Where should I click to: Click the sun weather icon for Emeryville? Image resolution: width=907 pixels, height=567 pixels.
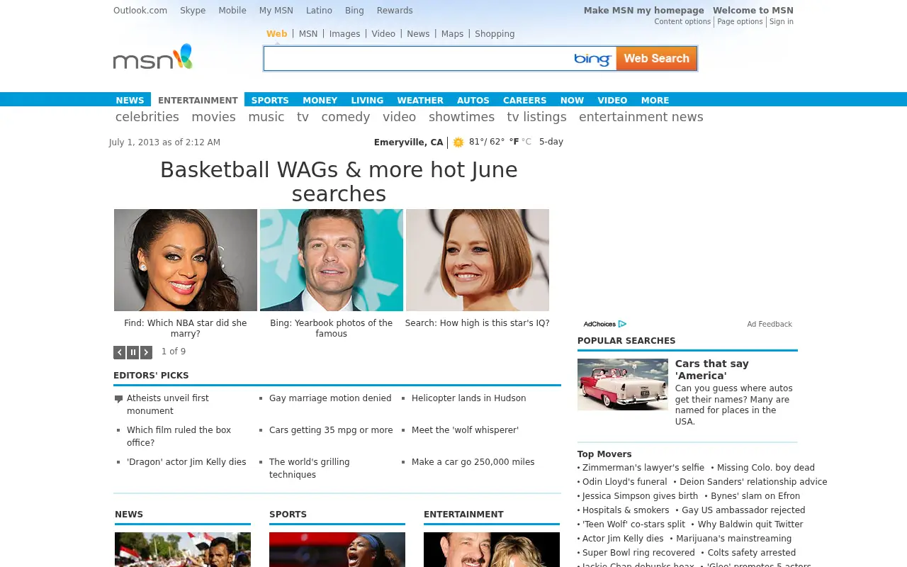[x=458, y=142]
